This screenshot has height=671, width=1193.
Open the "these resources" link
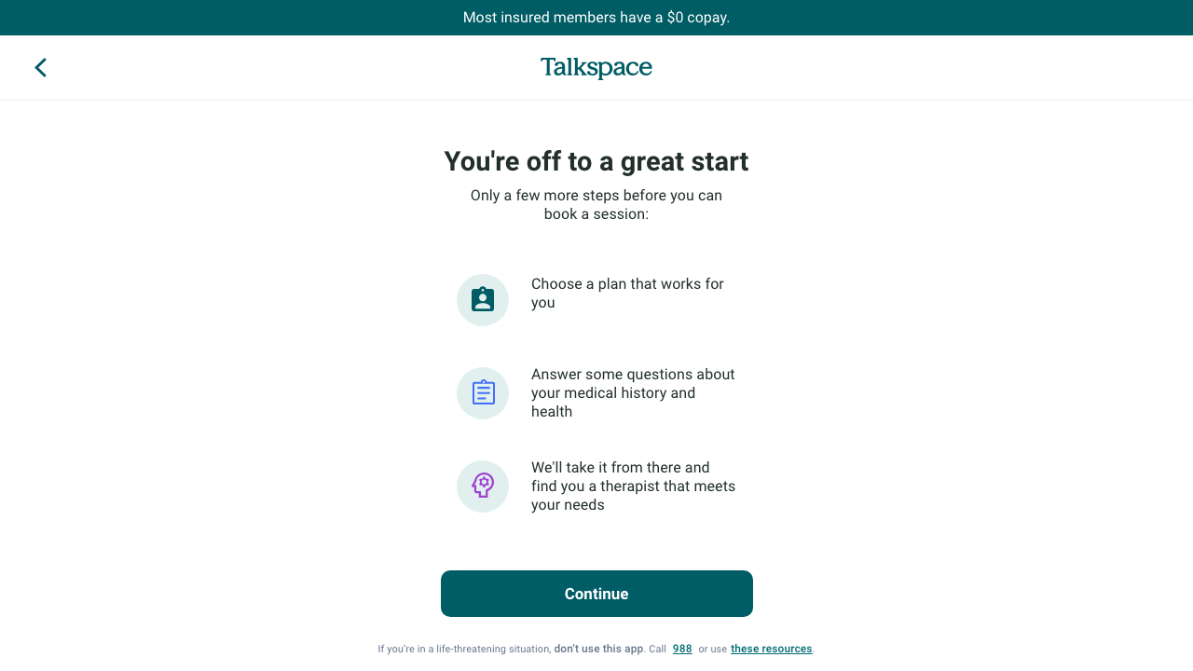tap(771, 649)
